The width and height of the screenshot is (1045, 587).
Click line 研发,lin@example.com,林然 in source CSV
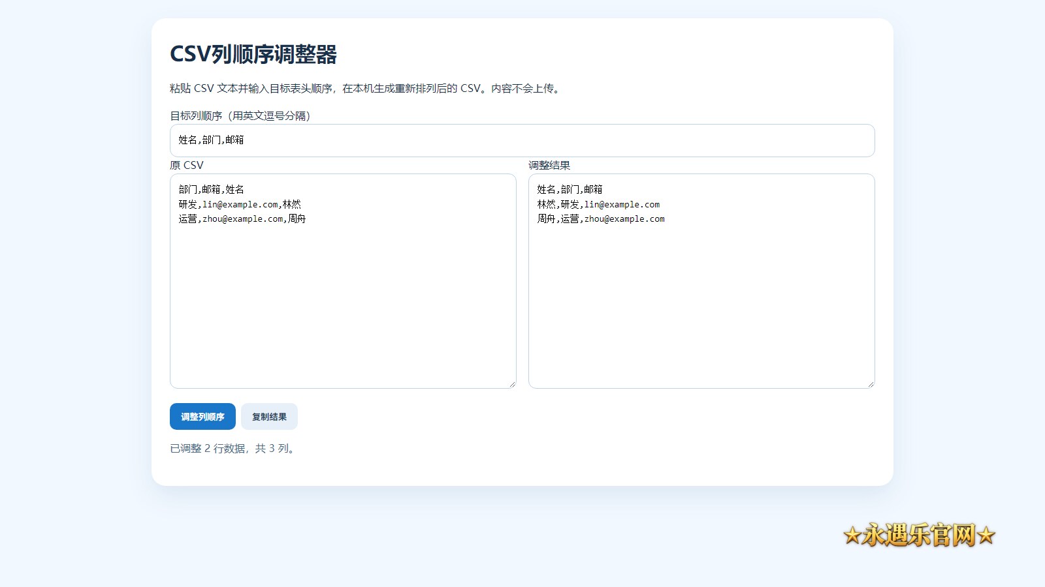pyautogui.click(x=240, y=204)
